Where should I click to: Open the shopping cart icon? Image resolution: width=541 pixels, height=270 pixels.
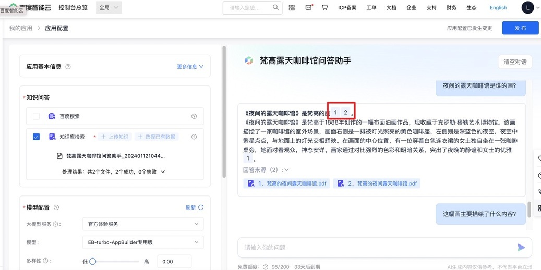(325, 8)
